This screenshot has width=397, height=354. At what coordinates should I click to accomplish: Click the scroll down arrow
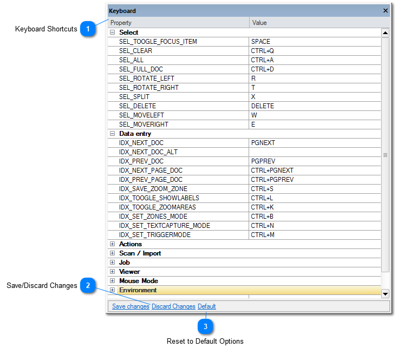click(385, 294)
